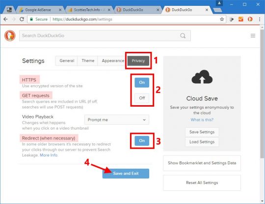Viewport: 265px width, 204px height.
Task: Open Show Bookmarklet and Settings Data
Action: pos(202,163)
